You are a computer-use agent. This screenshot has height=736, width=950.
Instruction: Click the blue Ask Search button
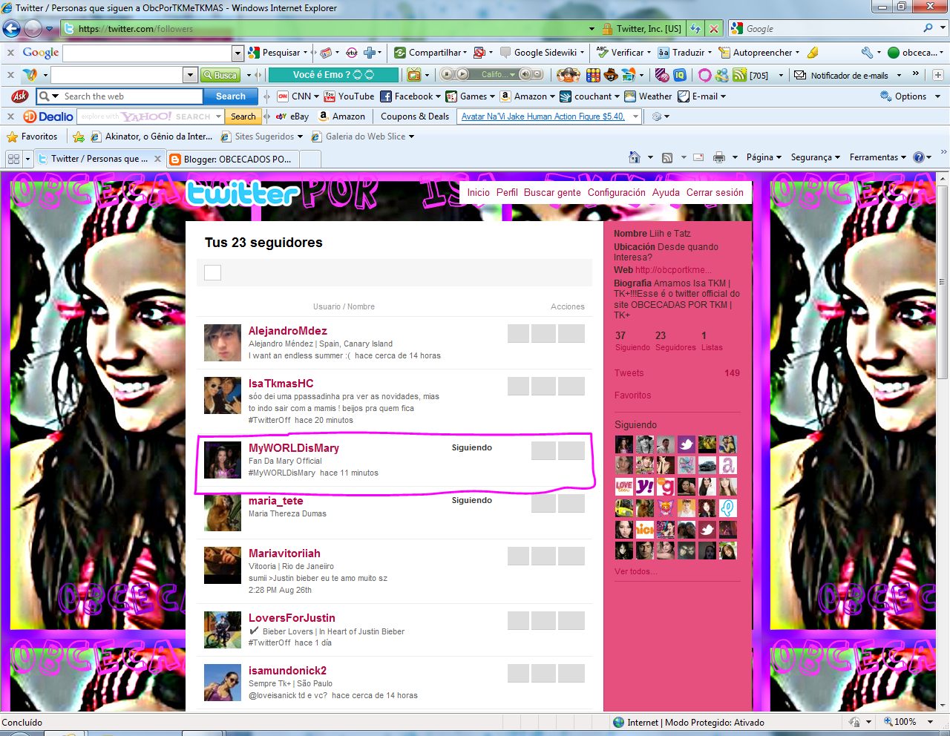pyautogui.click(x=230, y=96)
